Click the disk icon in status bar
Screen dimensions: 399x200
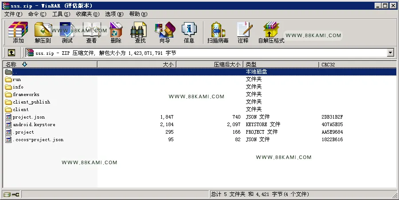point(7,195)
